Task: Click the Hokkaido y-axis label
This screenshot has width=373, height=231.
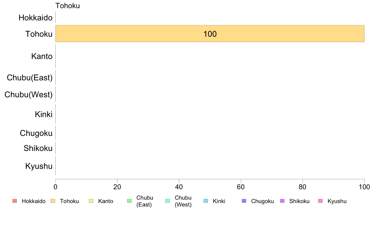Action: pos(35,18)
